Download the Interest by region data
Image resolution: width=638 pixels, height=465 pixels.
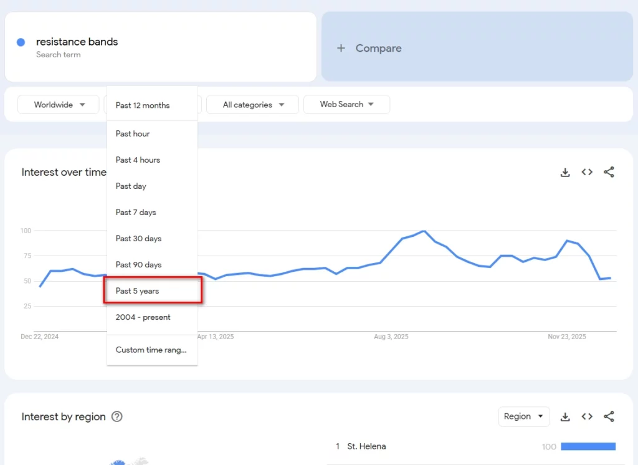tap(564, 416)
